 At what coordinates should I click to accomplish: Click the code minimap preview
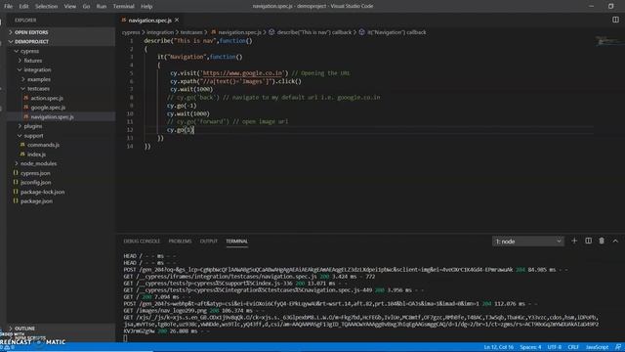(609, 41)
